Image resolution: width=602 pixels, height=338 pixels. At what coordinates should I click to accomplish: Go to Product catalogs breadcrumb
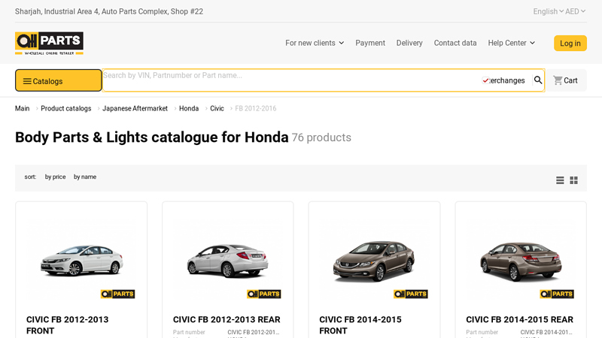66,108
